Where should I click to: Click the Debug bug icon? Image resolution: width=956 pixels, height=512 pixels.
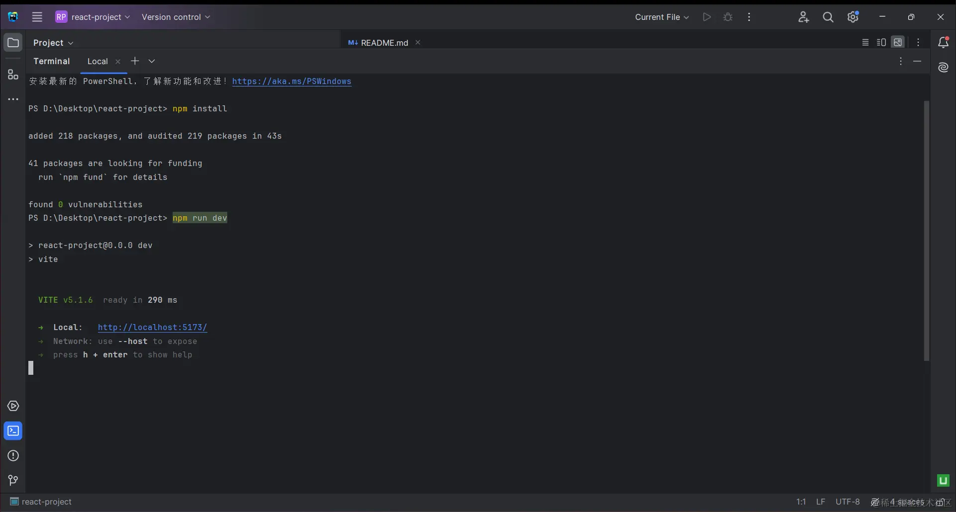(728, 17)
